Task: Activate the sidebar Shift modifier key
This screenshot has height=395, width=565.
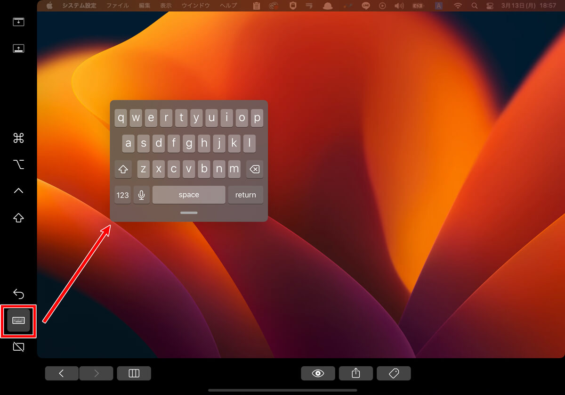Action: pos(18,218)
